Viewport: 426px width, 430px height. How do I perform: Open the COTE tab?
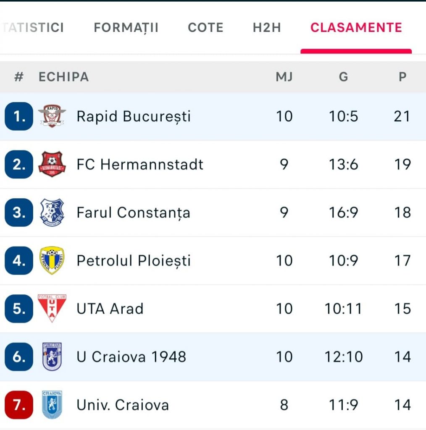pyautogui.click(x=205, y=28)
